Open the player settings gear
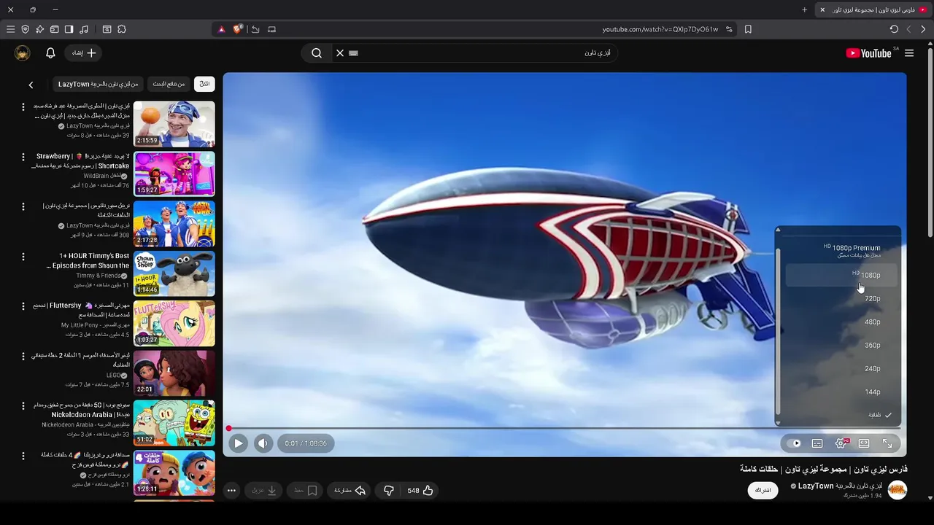The image size is (934, 525). pos(841,443)
